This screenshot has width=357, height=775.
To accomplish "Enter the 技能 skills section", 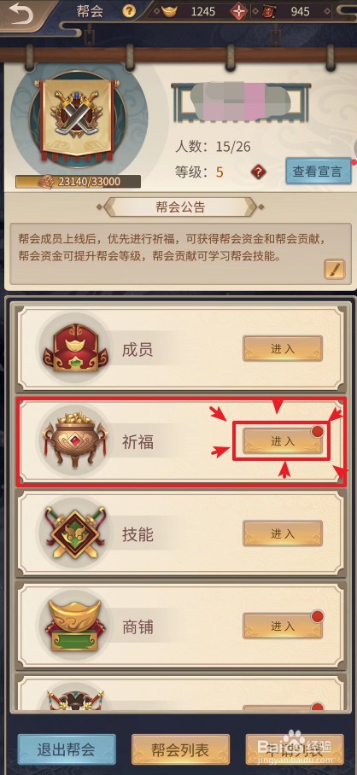I will click(283, 533).
